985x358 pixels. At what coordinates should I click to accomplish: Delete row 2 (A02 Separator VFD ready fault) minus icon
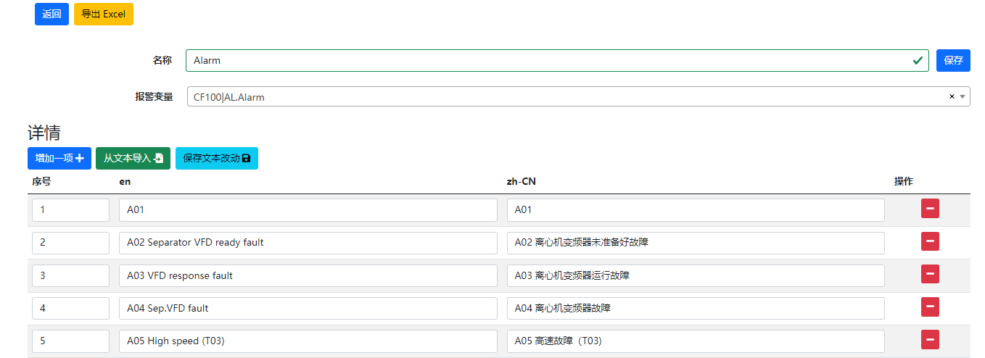point(930,241)
